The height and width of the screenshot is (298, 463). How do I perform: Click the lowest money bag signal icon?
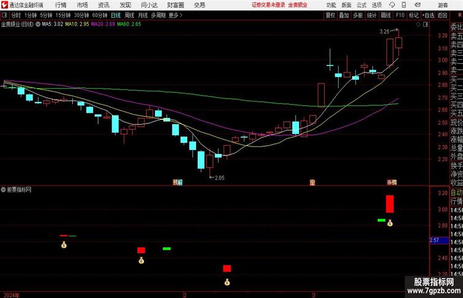[227, 282]
